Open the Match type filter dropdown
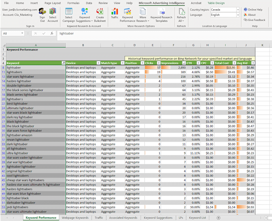The height and width of the screenshot is (221, 272). coord(123,63)
